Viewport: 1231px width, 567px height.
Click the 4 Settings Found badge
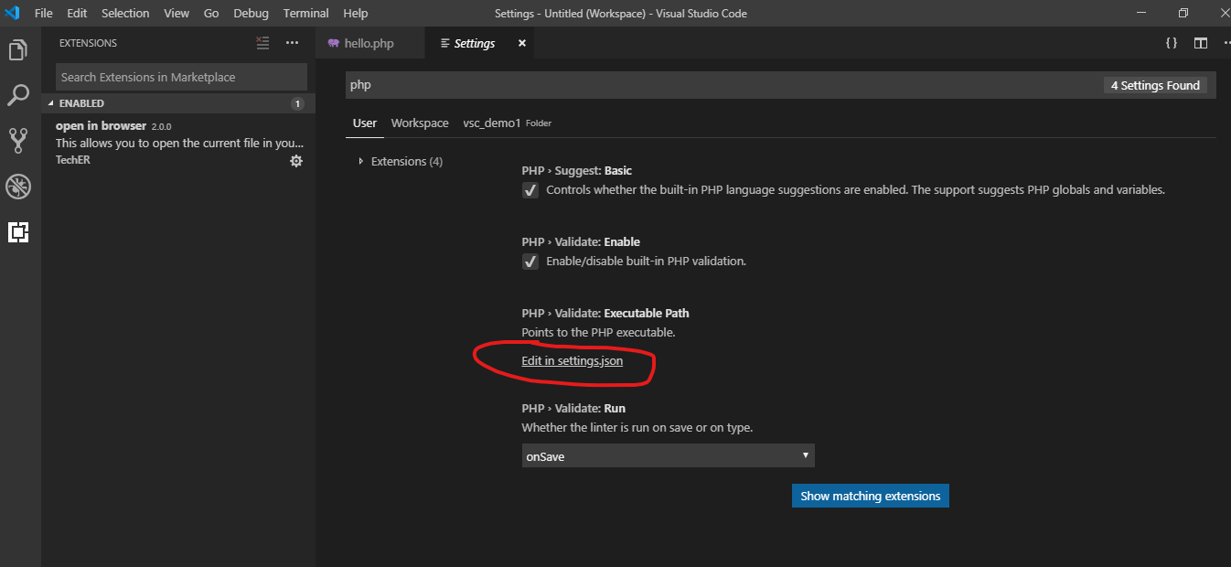coord(1155,85)
